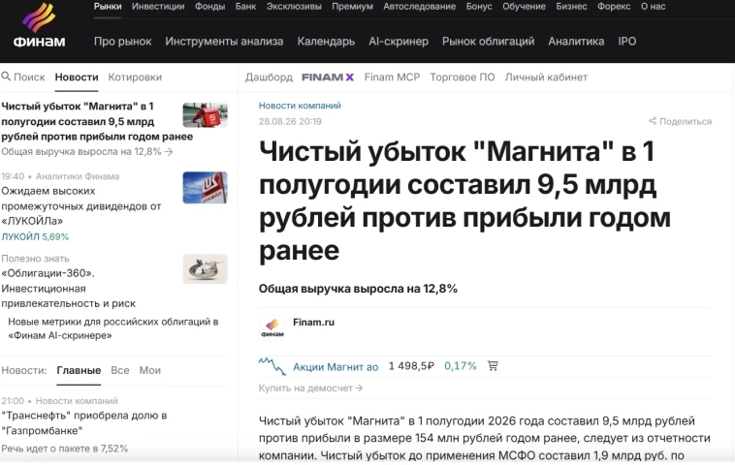The image size is (735, 465).
Task: Go to Рынок облигаций
Action: [488, 42]
